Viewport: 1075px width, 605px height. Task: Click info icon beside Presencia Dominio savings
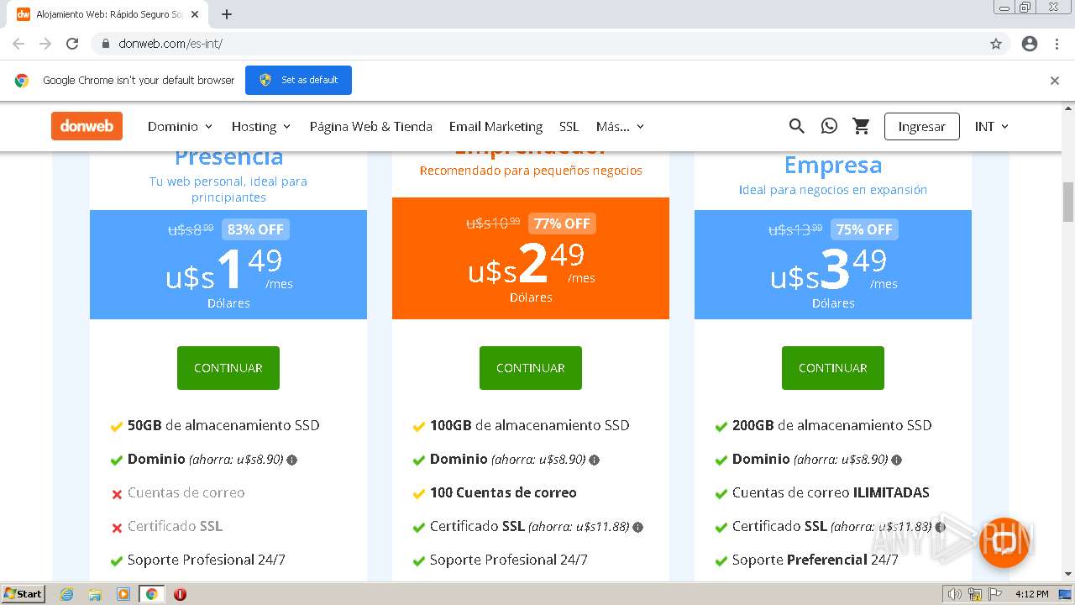click(292, 460)
